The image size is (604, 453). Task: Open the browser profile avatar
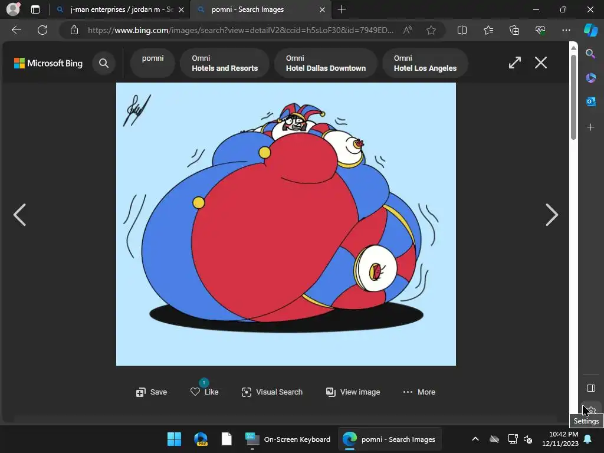pos(13,9)
